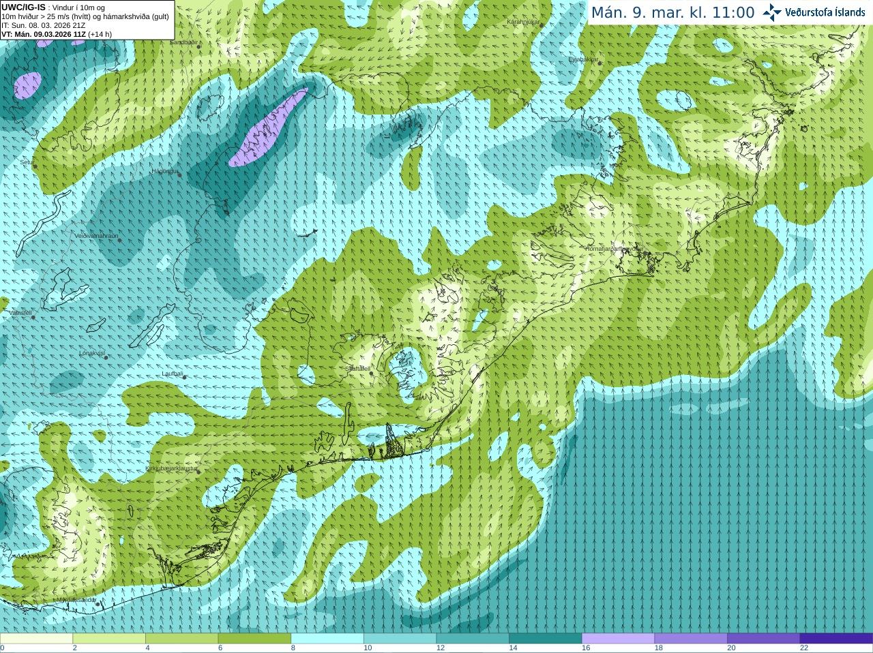Click the legend value 10
This screenshot has height=653, width=873.
pyautogui.click(x=368, y=648)
